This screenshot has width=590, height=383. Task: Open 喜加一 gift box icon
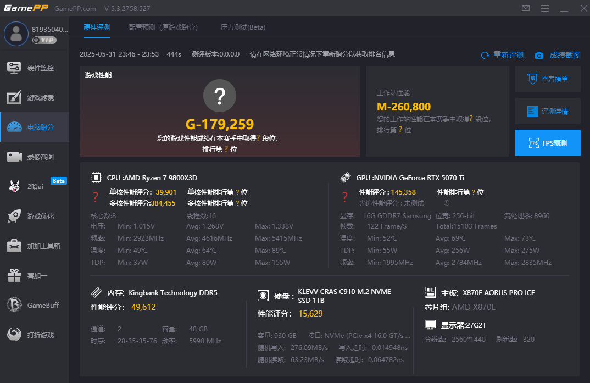[14, 275]
